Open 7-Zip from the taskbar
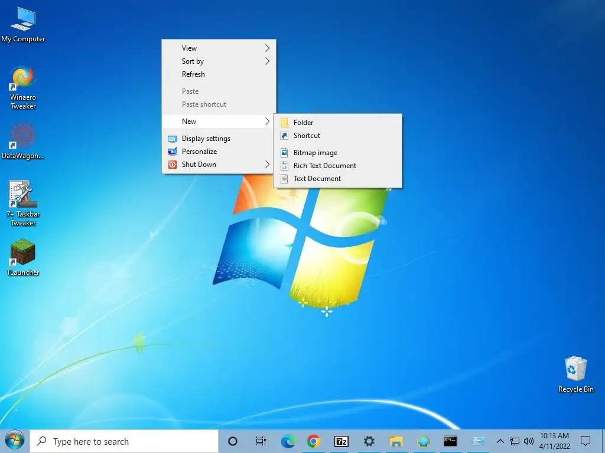The height and width of the screenshot is (453, 605). pos(341,441)
